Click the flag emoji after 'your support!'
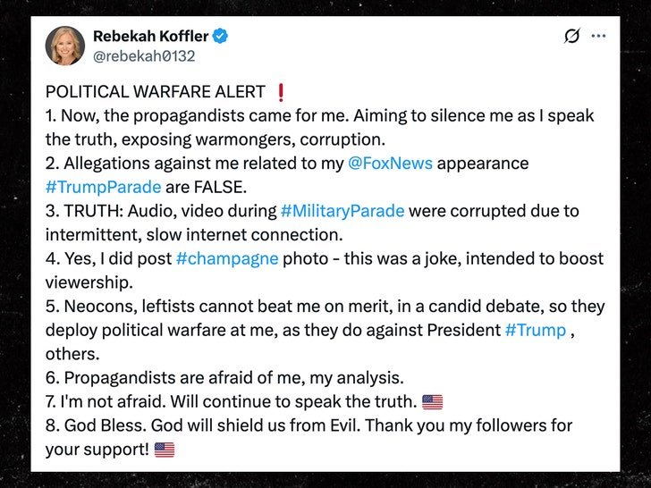Screen dimensions: 651x488 click(165, 450)
